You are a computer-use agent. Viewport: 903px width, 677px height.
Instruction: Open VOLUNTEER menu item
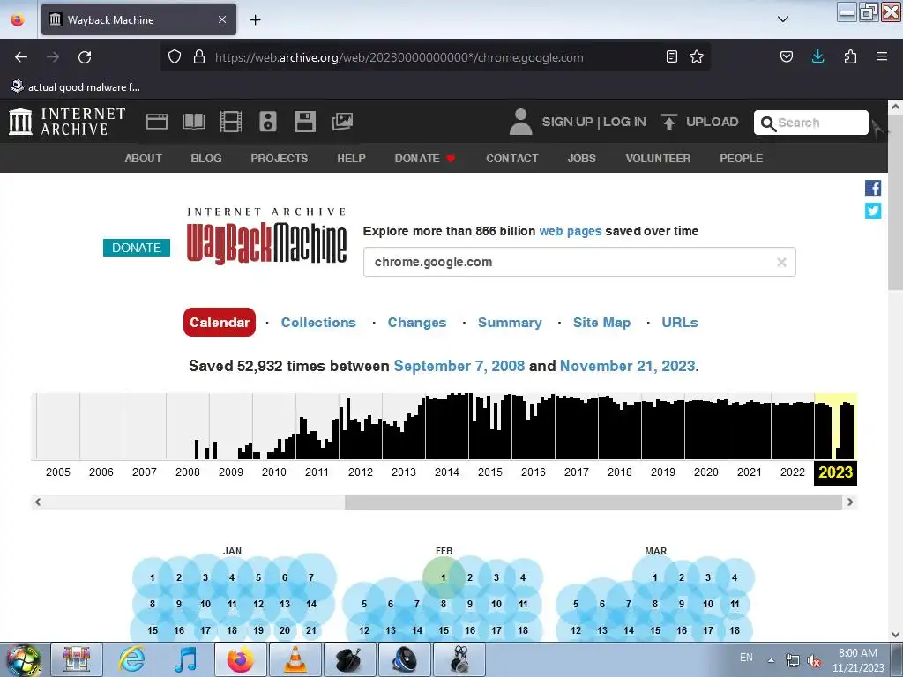(658, 159)
